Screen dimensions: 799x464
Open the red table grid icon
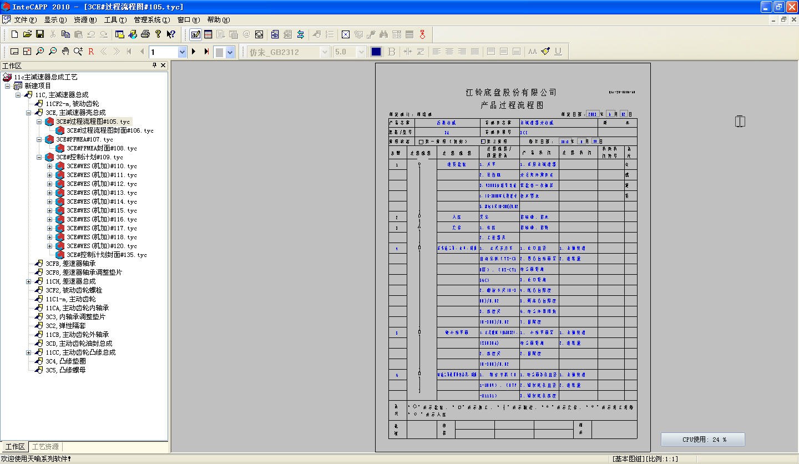[x=208, y=34]
